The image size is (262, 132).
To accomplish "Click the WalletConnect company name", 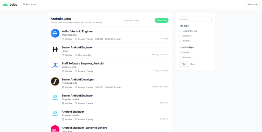I will 70,35.
